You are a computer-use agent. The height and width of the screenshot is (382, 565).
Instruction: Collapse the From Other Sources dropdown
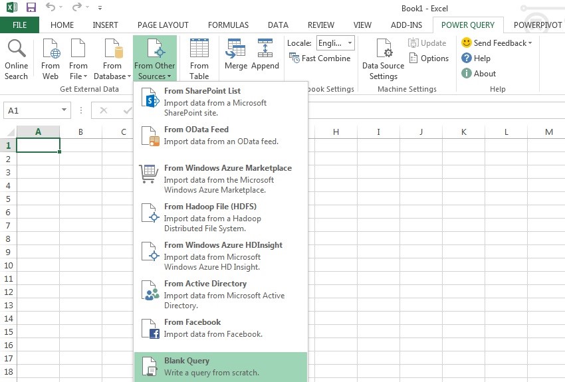(155, 59)
